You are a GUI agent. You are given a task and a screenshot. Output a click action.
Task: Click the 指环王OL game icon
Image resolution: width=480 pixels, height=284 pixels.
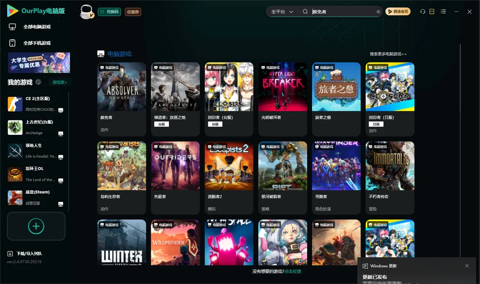(x=15, y=175)
